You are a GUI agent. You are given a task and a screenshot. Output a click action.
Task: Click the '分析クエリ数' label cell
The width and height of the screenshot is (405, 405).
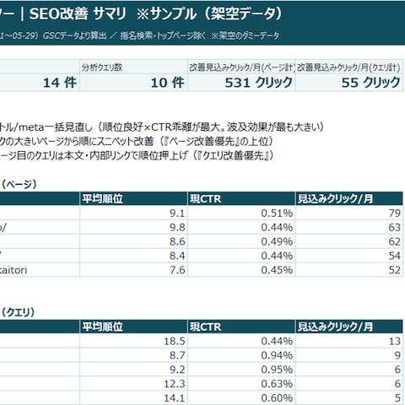(133, 67)
